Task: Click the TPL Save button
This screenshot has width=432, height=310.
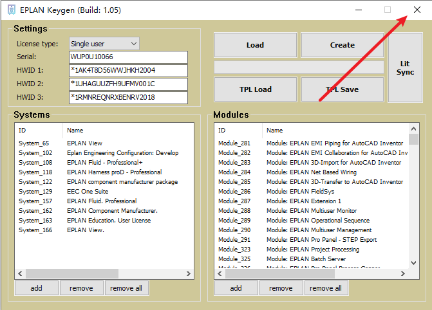Action: tap(342, 89)
